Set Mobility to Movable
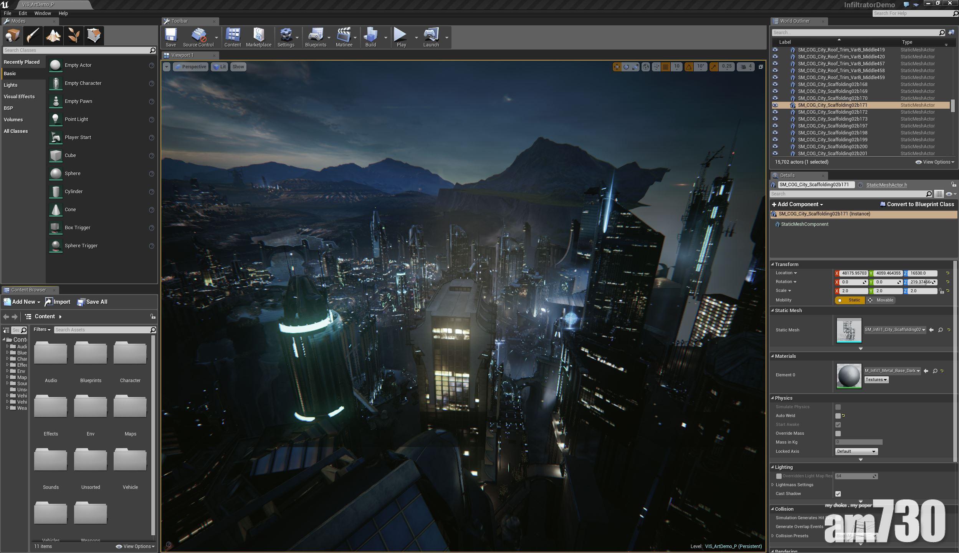Viewport: 959px width, 553px height. pyautogui.click(x=880, y=300)
